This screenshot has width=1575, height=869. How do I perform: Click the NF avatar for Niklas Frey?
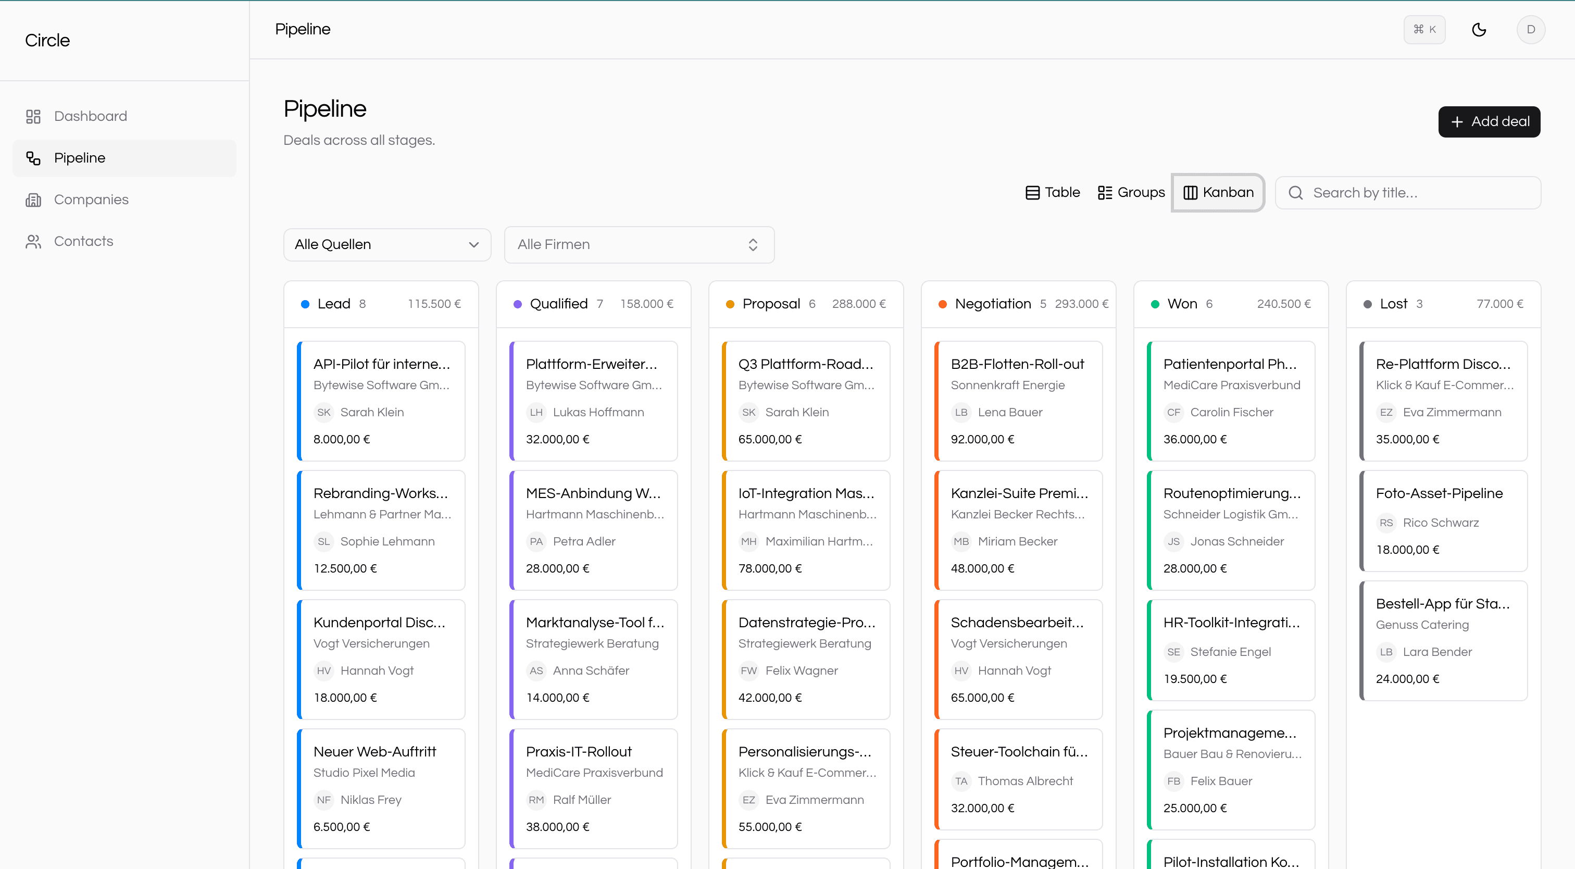(x=323, y=800)
